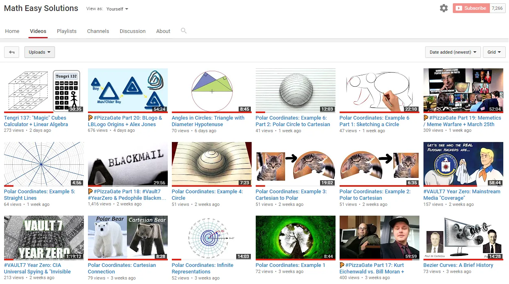Open the View as Yourself dropdown

click(117, 9)
